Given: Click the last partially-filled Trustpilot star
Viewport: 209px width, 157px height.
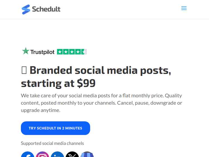Looking at the screenshot, I should (84, 52).
